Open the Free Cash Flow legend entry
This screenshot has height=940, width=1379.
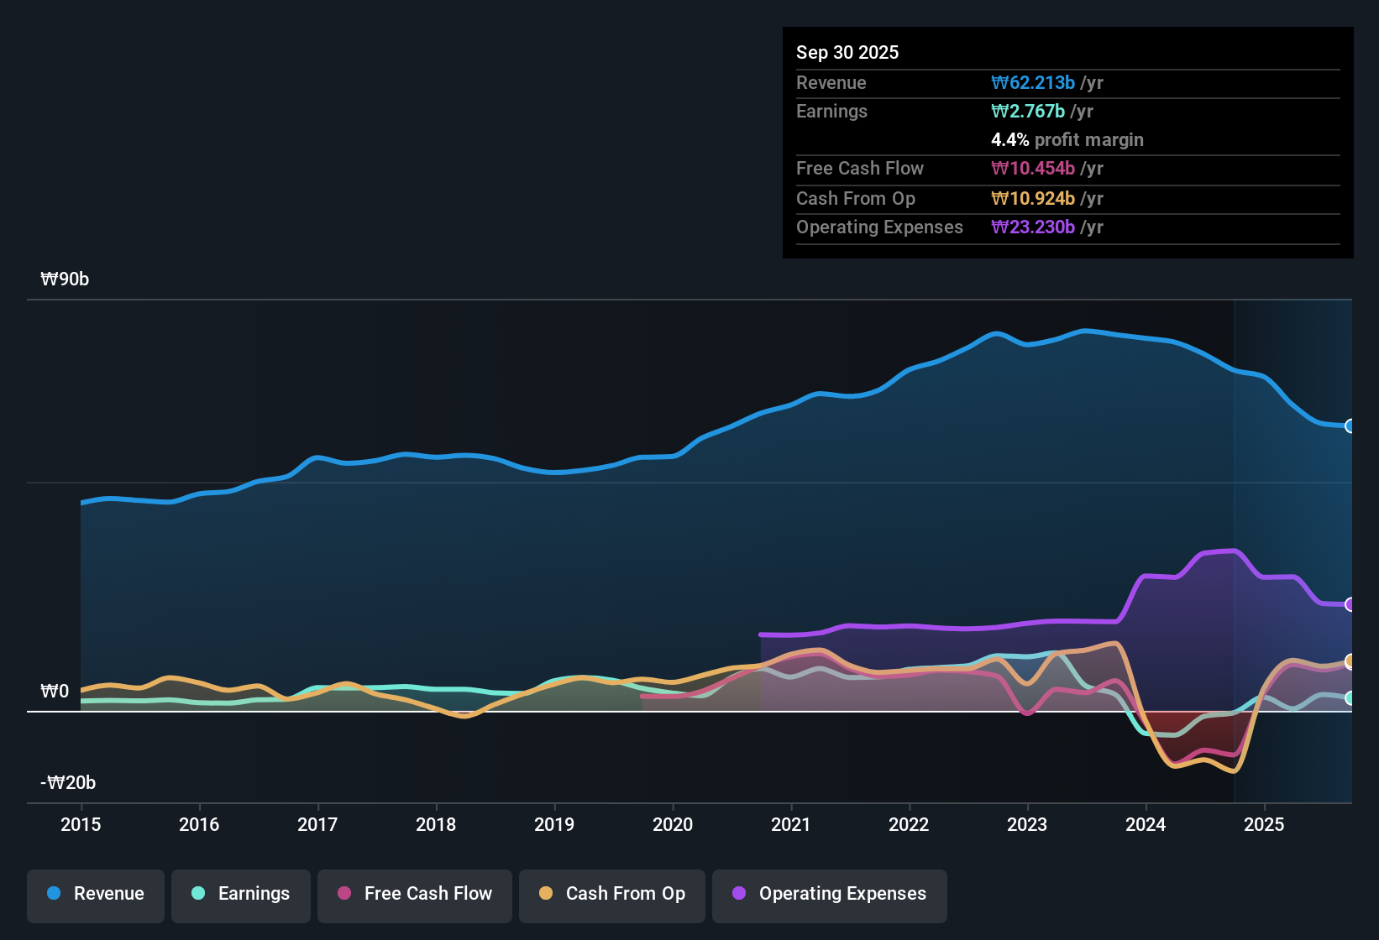click(x=414, y=894)
